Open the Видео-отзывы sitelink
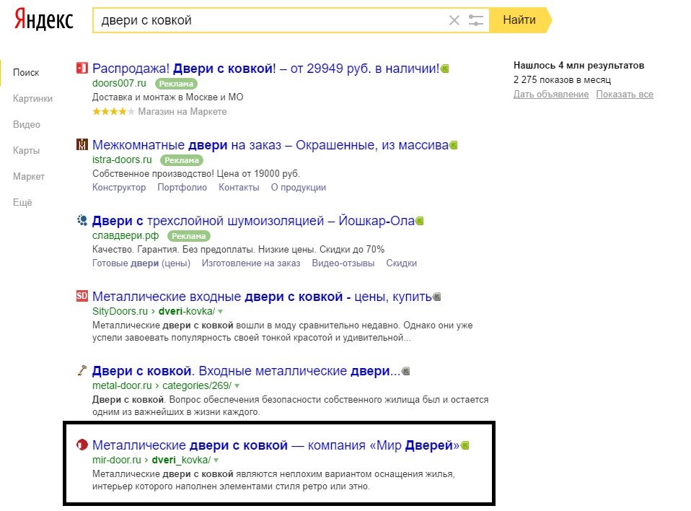 click(343, 263)
